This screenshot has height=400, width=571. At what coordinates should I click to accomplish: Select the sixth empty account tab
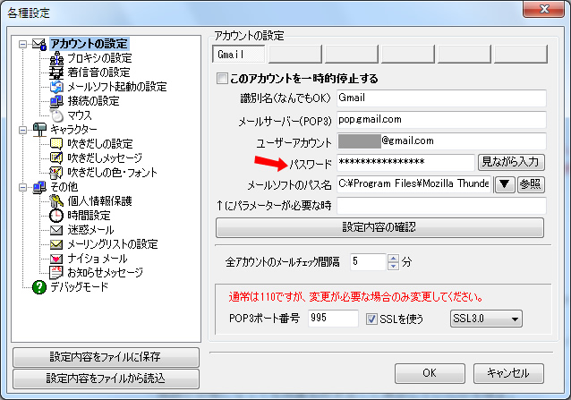pos(521,55)
